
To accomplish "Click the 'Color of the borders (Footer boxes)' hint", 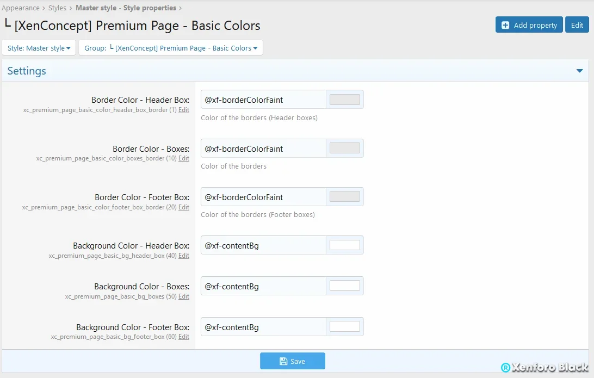I will tap(258, 215).
